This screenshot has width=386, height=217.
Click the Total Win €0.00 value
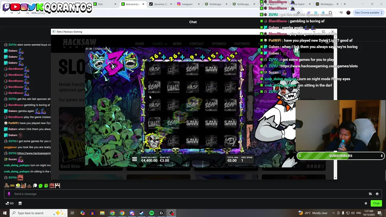[232, 161]
